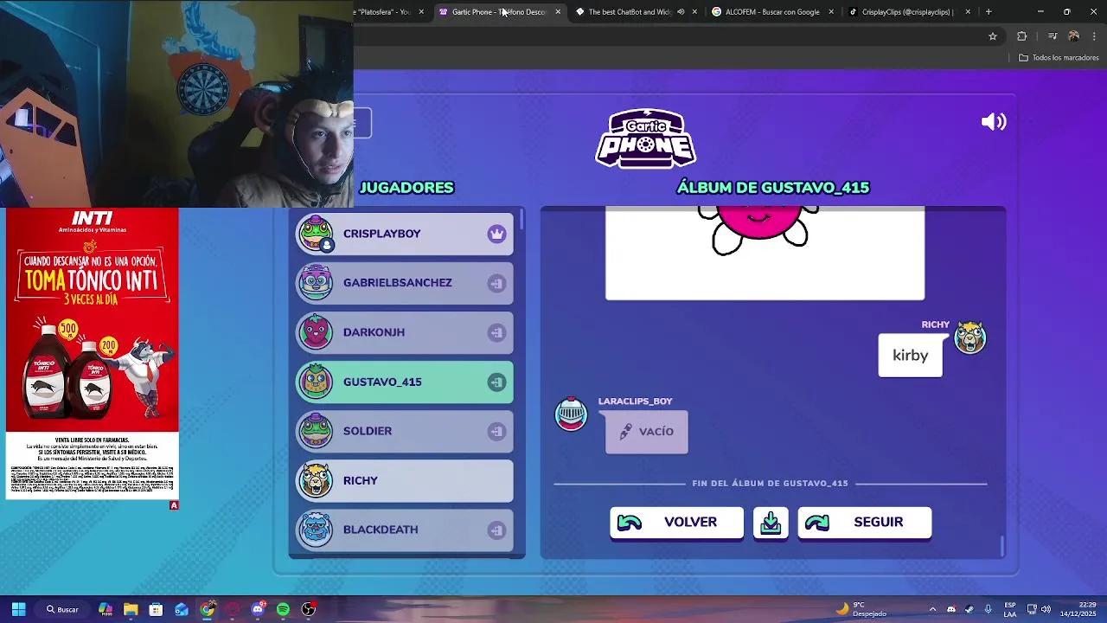Open the media controls button in toolbar
Viewport: 1107px width, 623px height.
[x=1053, y=36]
